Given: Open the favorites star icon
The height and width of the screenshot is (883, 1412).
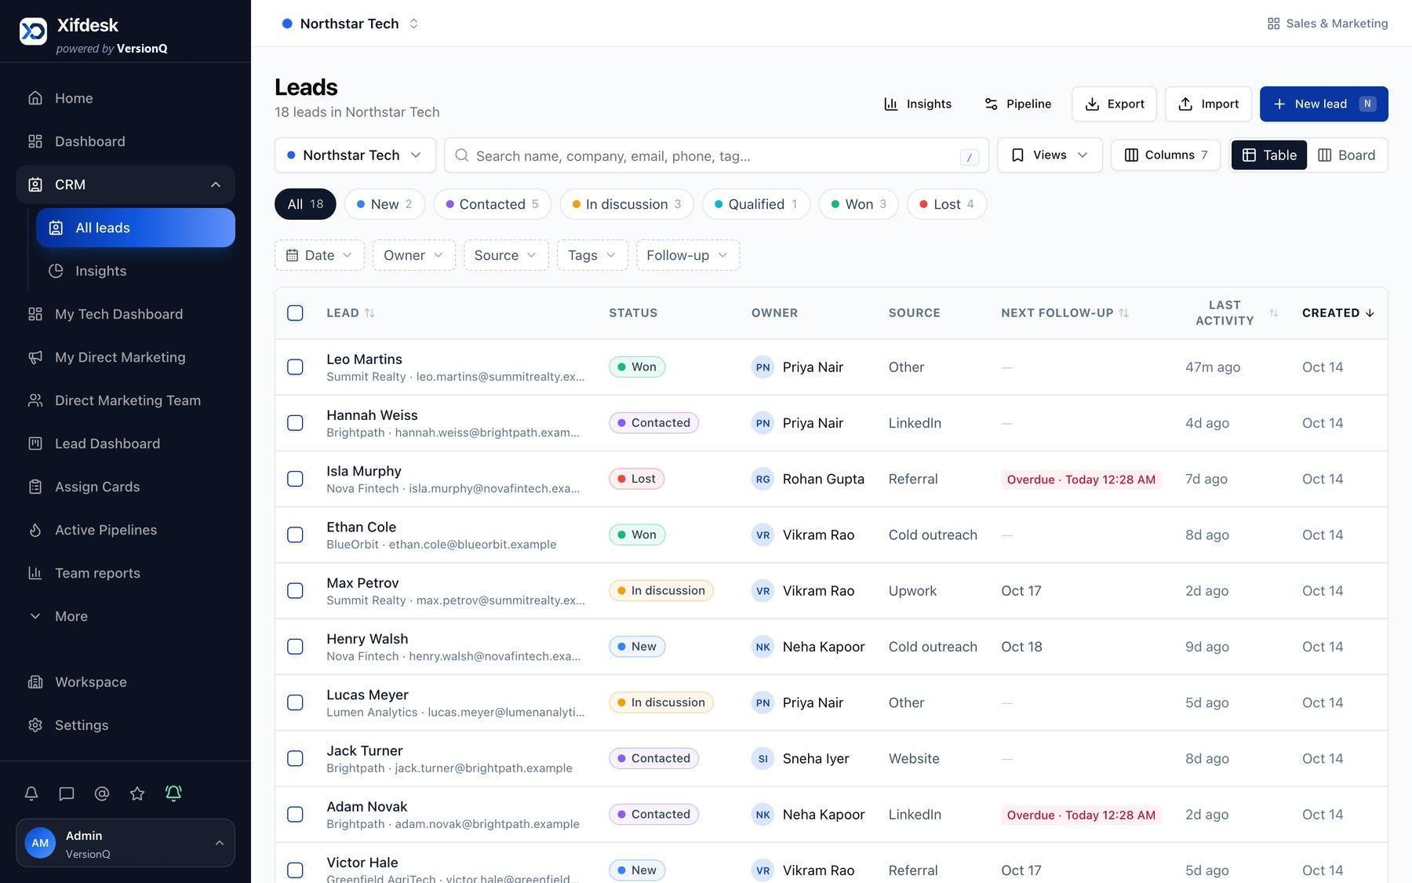Looking at the screenshot, I should click(137, 794).
